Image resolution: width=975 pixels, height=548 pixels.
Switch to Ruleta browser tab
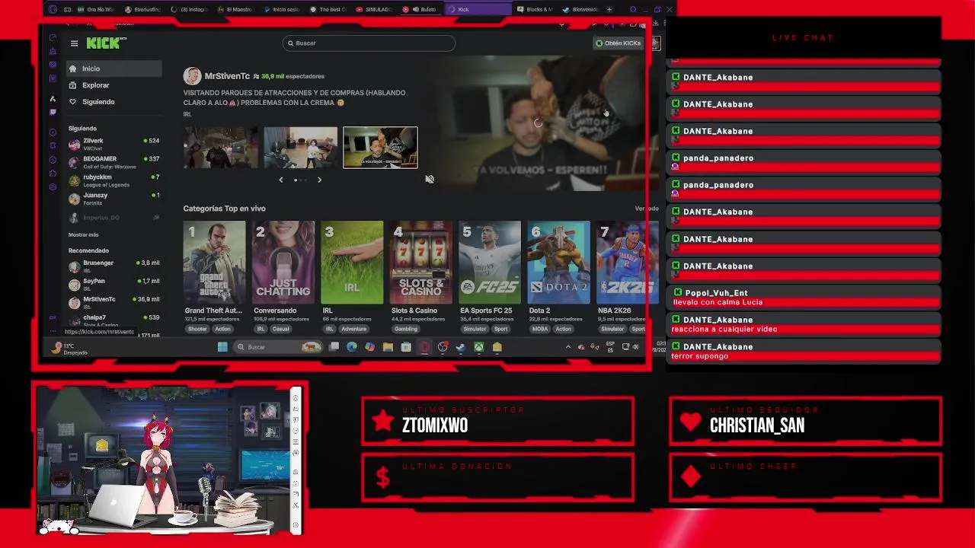click(420, 9)
